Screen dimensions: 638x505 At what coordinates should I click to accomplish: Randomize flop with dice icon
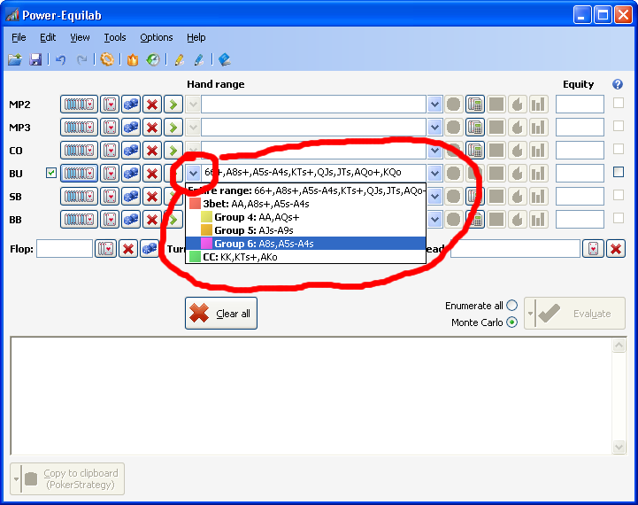tap(150, 248)
